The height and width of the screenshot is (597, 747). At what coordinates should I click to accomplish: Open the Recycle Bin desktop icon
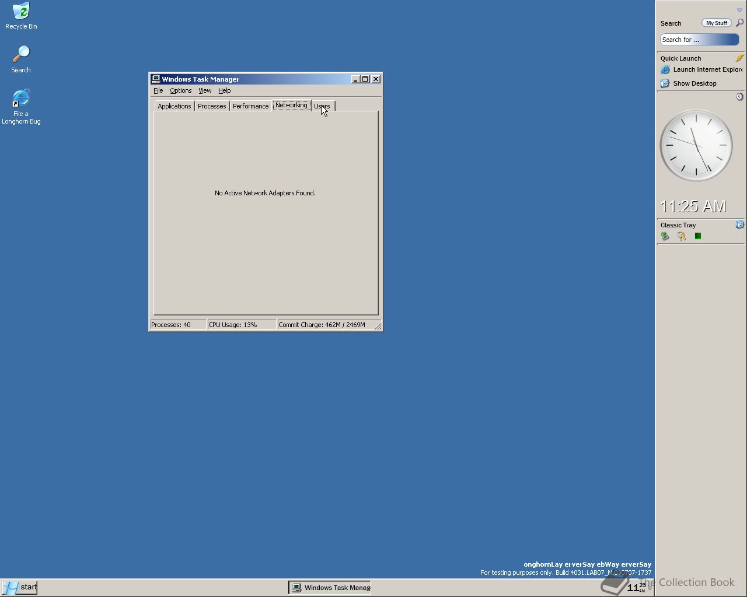coord(21,16)
